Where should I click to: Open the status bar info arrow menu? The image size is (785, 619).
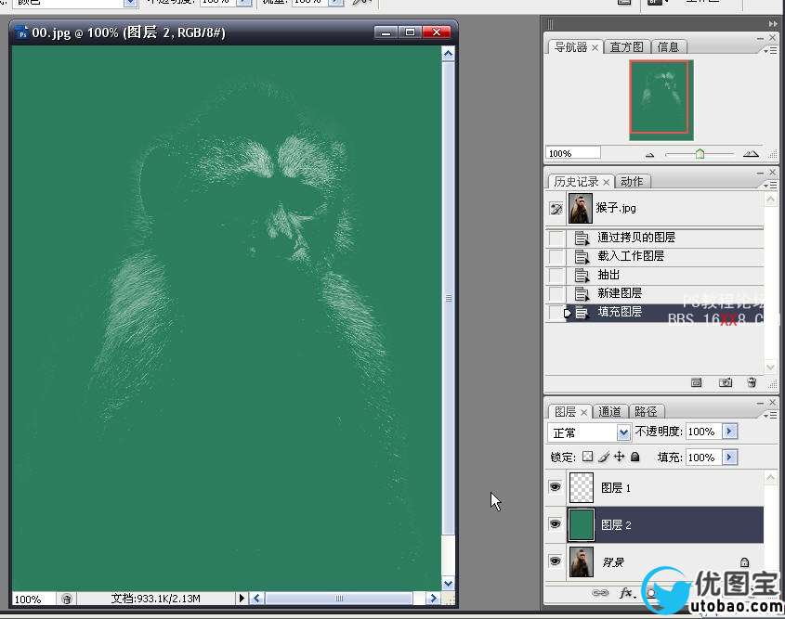coord(242,598)
